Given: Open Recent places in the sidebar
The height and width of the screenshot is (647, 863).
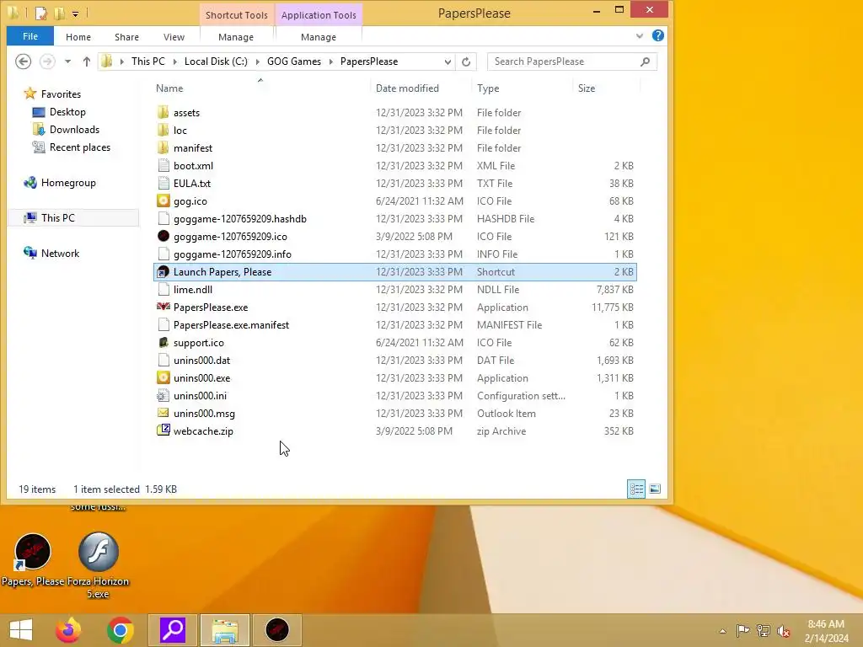Looking at the screenshot, I should pos(80,147).
